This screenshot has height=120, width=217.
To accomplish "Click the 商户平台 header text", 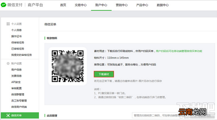I will [35, 5].
